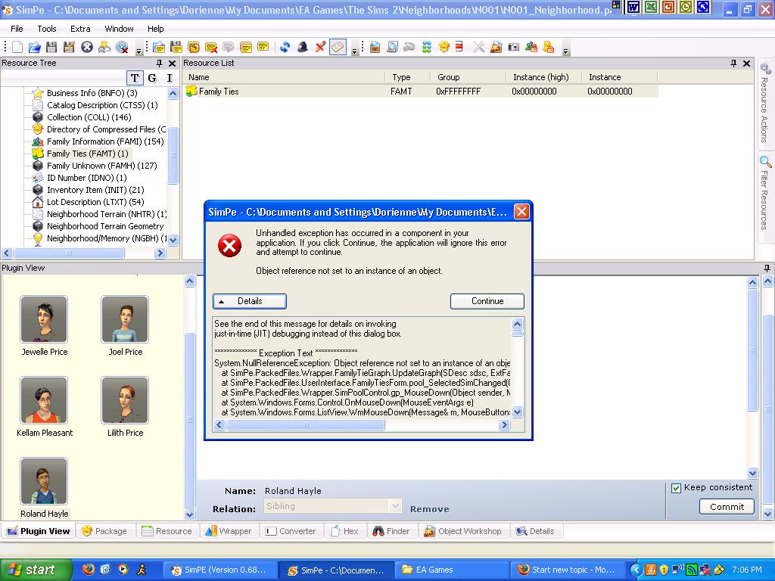Screen dimensions: 775x581
Task: Click Continue in the error dialog
Action: click(x=487, y=301)
